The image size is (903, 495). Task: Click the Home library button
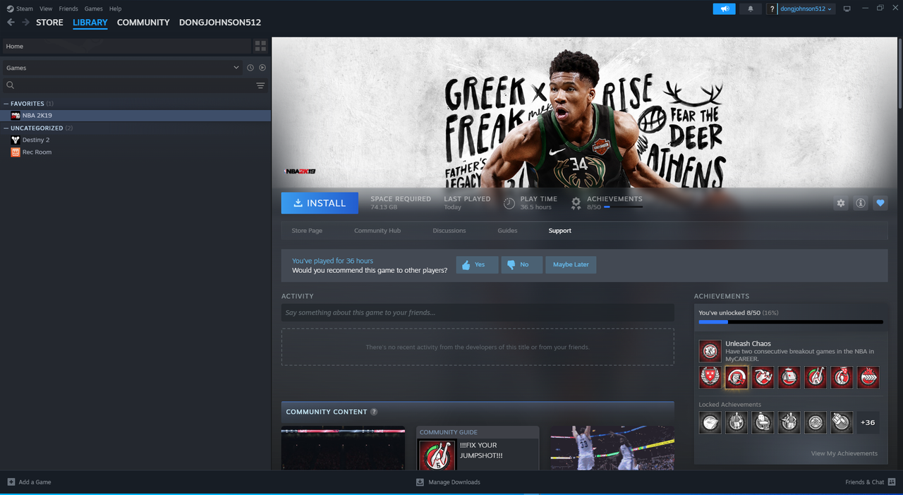127,46
